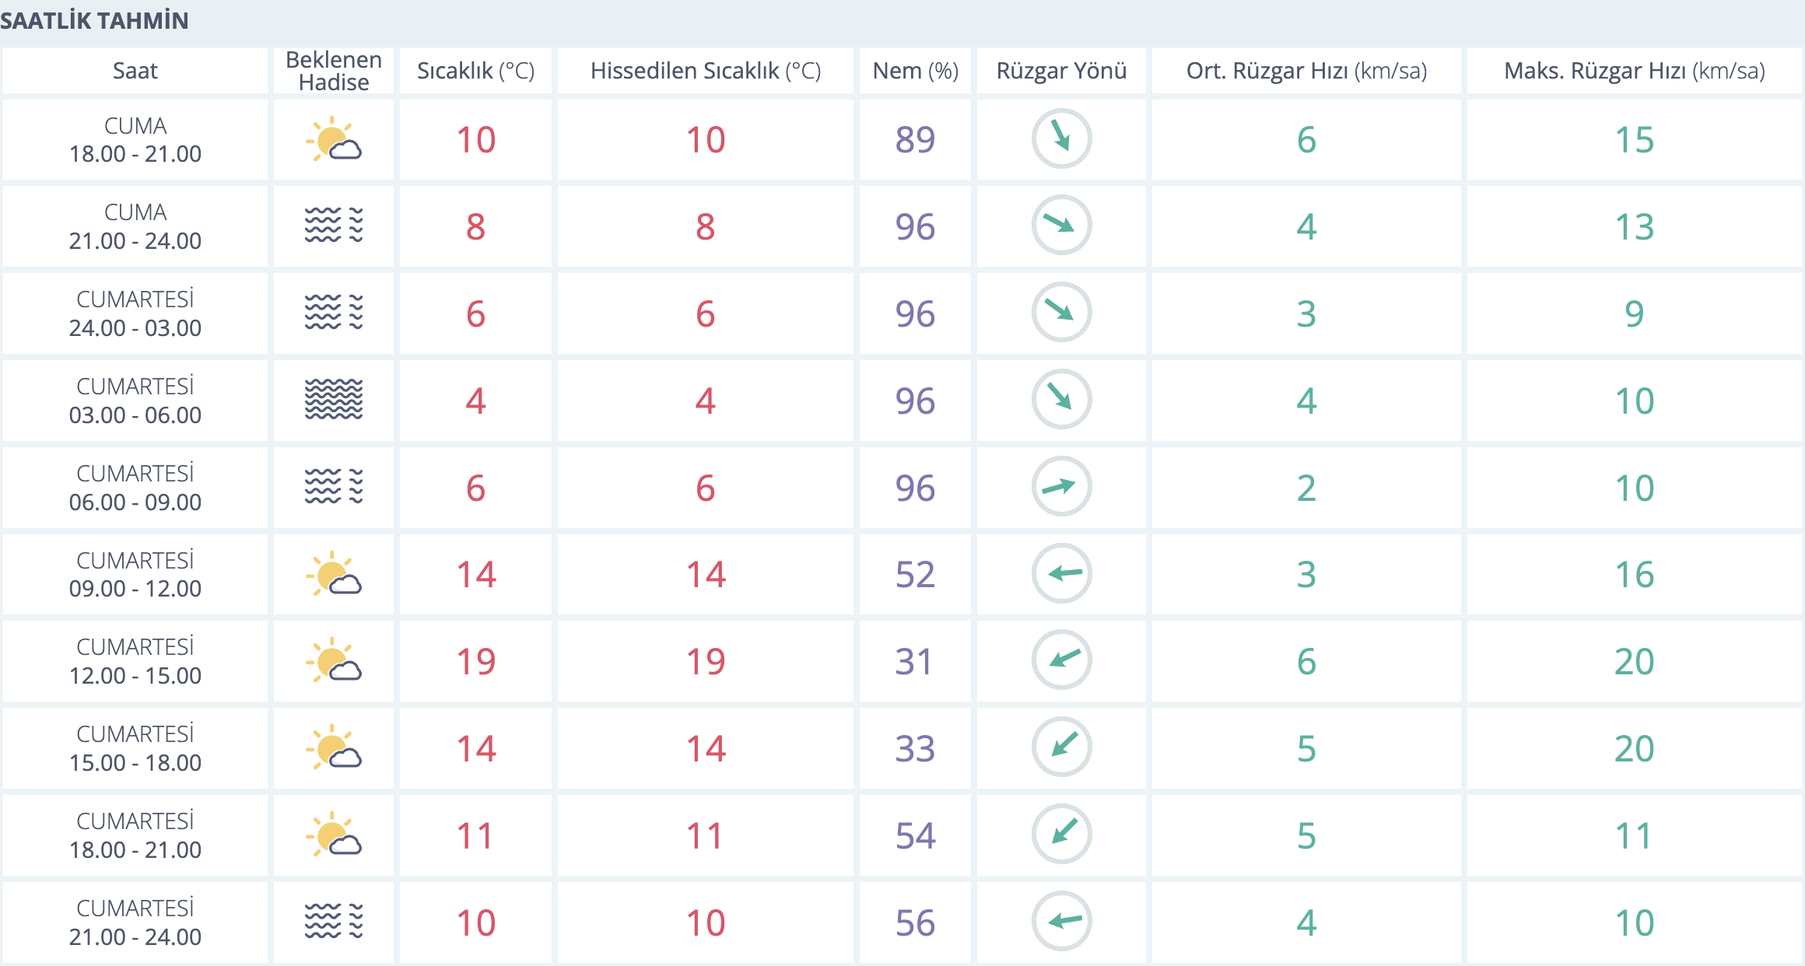Click the SAATLİK TAHMİN heading

point(94,21)
